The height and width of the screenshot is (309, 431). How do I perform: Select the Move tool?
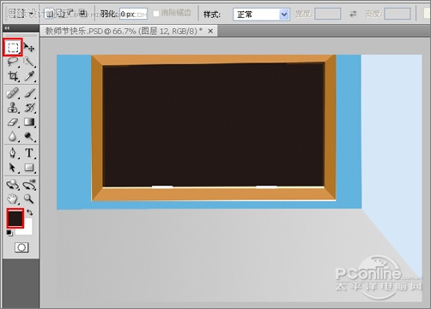(x=29, y=47)
